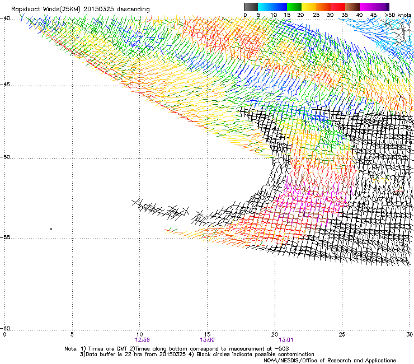
Task: Click the longitude axis label '15'
Action: [207, 334]
